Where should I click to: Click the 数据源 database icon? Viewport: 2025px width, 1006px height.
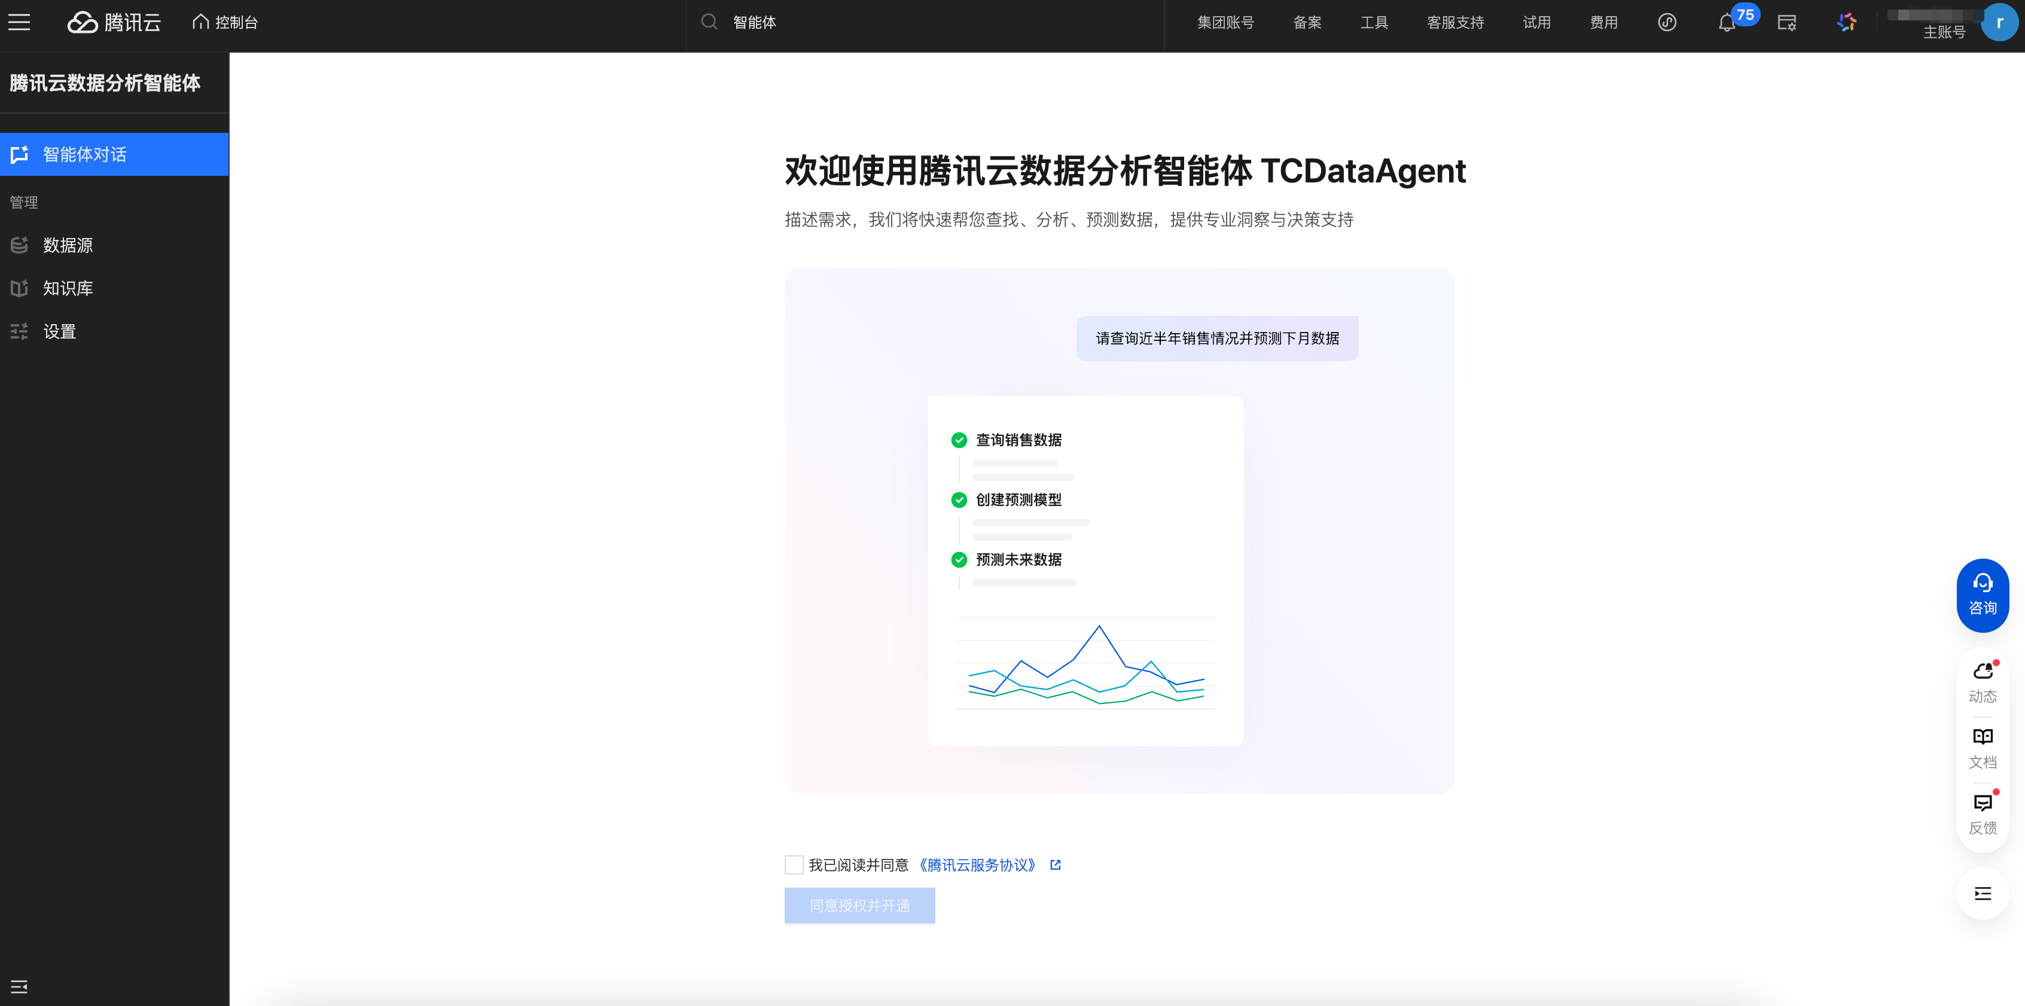click(x=20, y=245)
